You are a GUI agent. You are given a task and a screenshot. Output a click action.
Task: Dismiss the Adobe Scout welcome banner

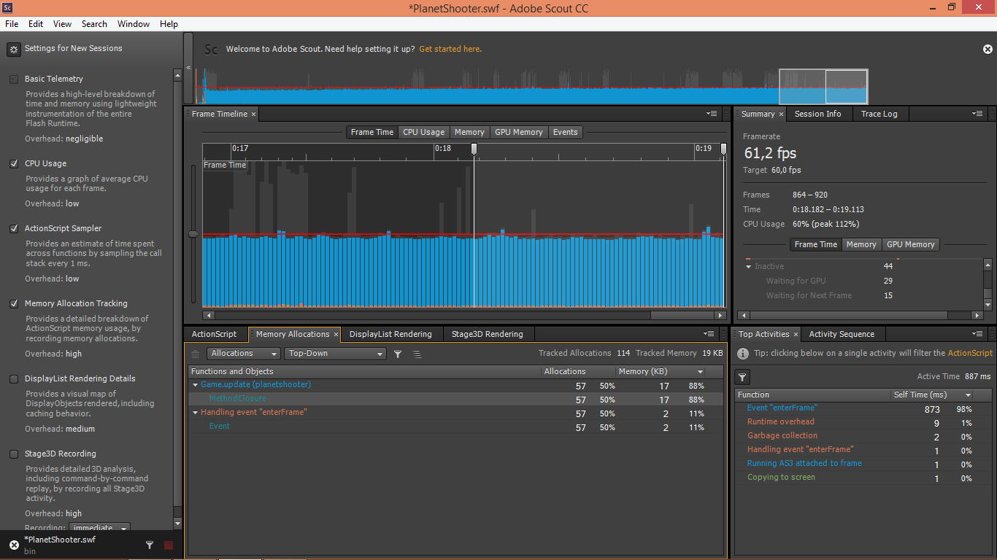[988, 50]
